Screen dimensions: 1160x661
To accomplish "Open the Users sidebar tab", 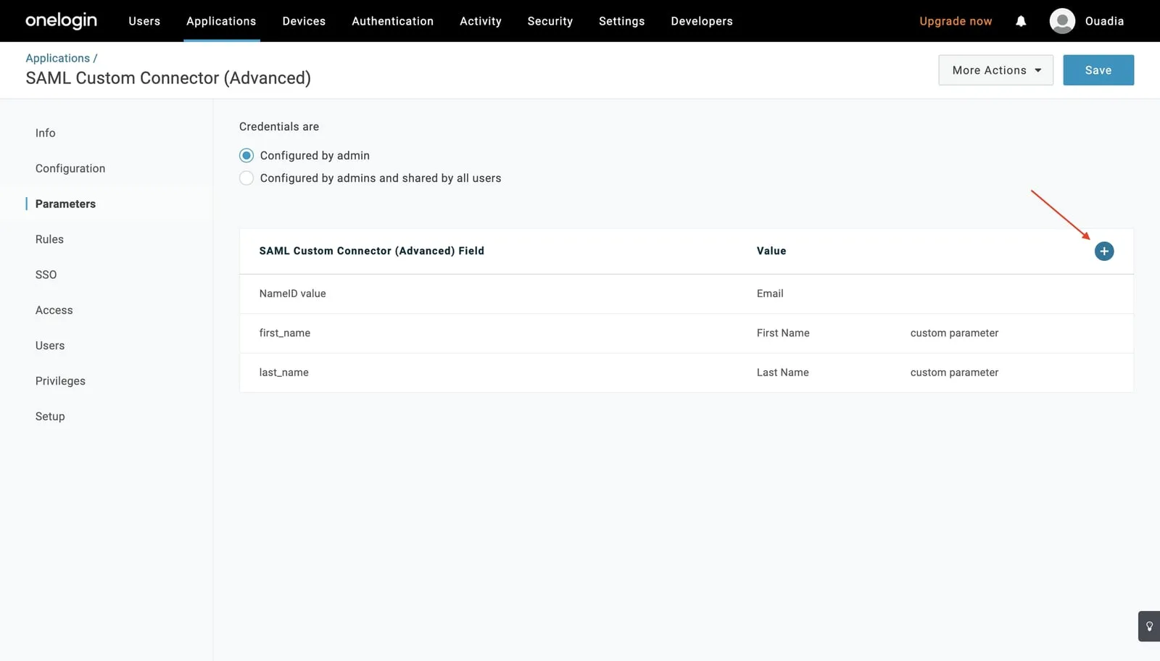I will (50, 346).
